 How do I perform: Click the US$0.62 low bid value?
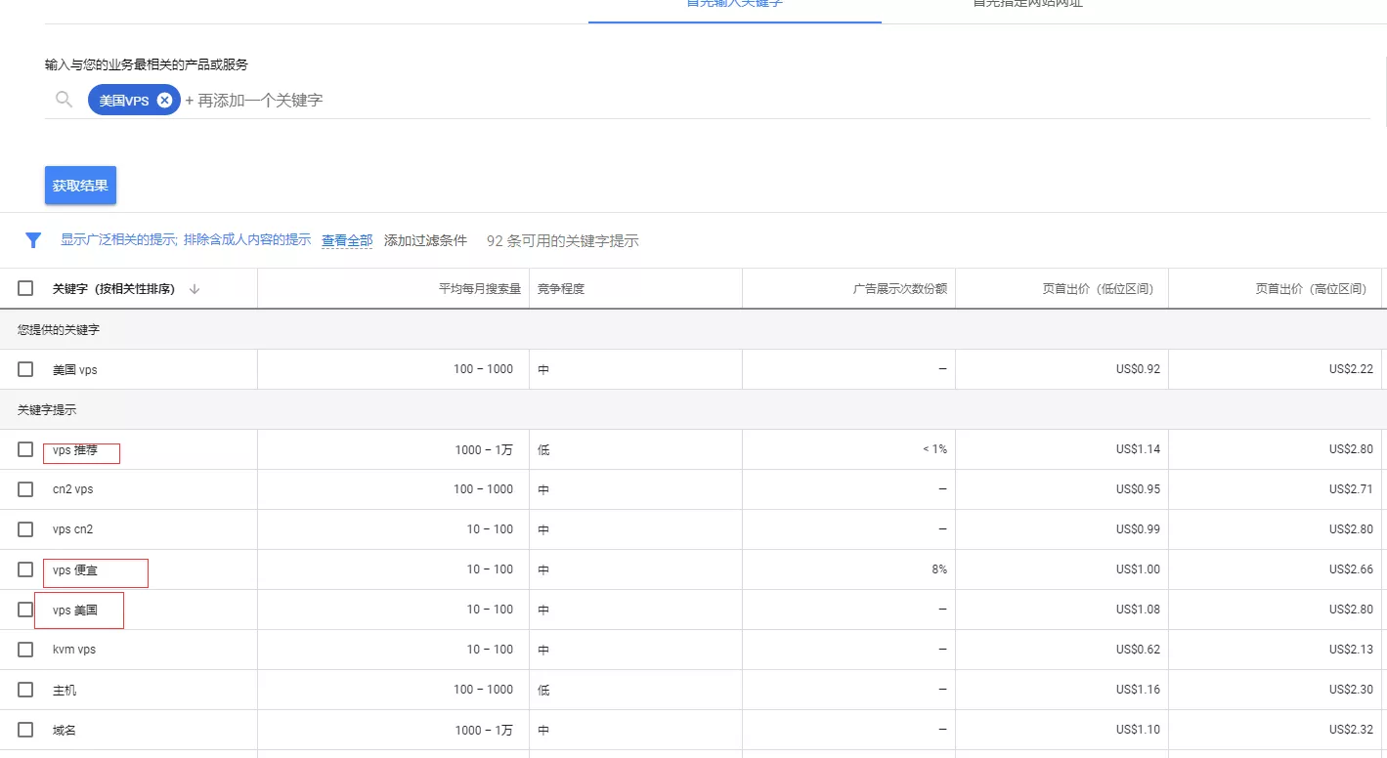1138,650
